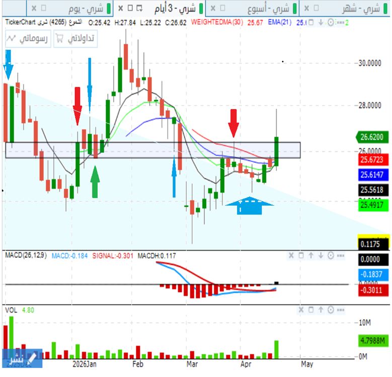Click the رسوماتي drawings button
392x377 pixels.
tap(28, 39)
